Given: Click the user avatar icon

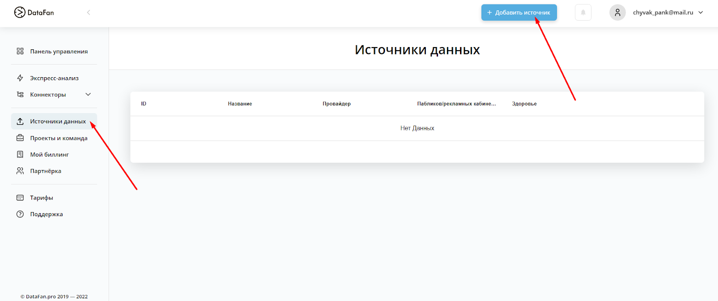Looking at the screenshot, I should pyautogui.click(x=617, y=13).
